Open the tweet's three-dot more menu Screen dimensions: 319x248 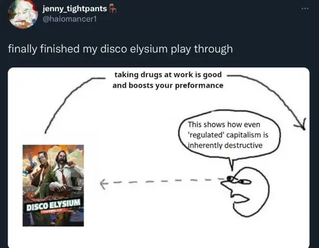click(305, 9)
